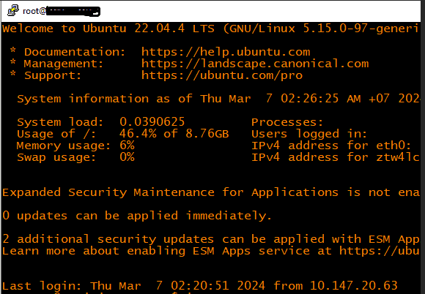Viewport: 425px width, 294px height.
Task: Click the IPv4 address for eth0 text
Action: 331,146
